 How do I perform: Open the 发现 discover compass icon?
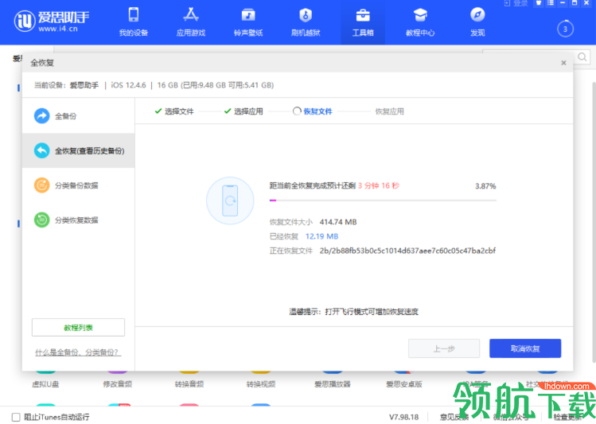click(477, 15)
